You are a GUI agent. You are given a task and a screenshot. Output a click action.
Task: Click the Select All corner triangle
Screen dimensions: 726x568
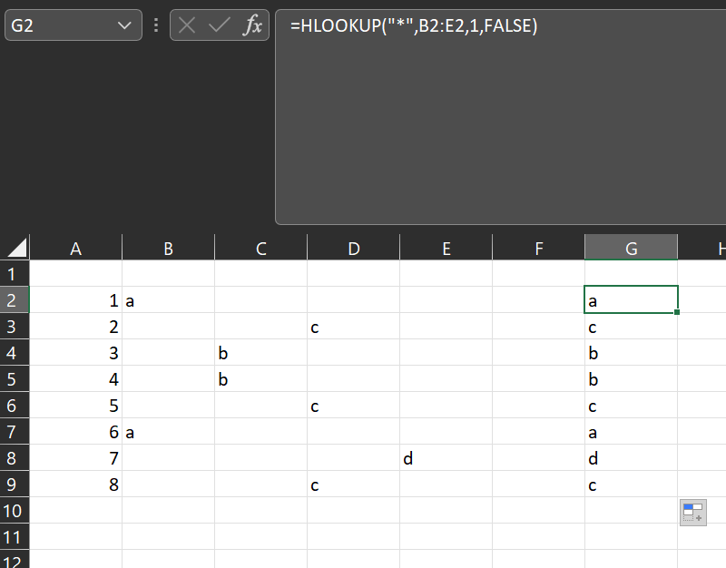[x=17, y=248]
